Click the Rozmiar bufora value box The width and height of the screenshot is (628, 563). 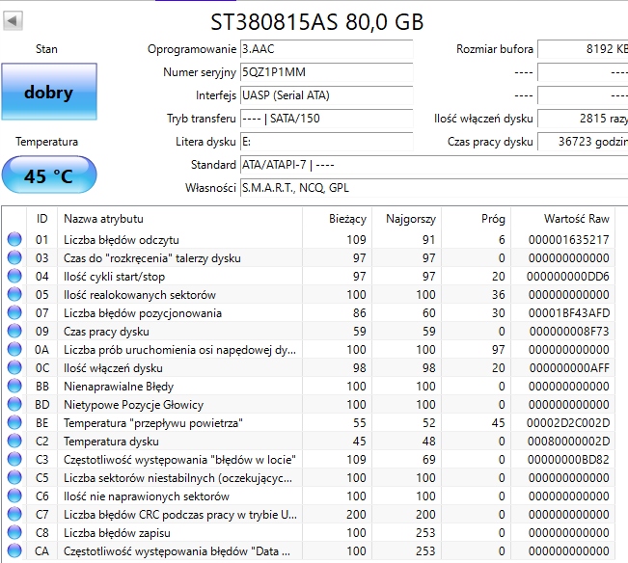tap(582, 49)
